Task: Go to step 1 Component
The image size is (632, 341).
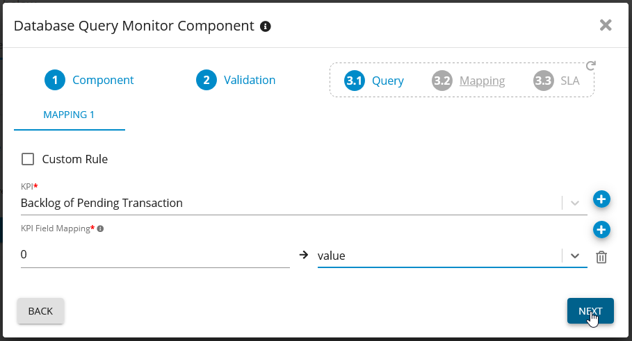Action: pyautogui.click(x=89, y=80)
